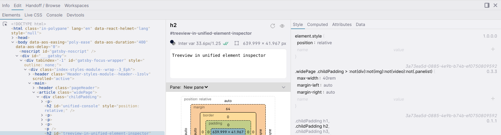Collapse the main node arrow
This screenshot has width=501, height=135.
click(29, 83)
